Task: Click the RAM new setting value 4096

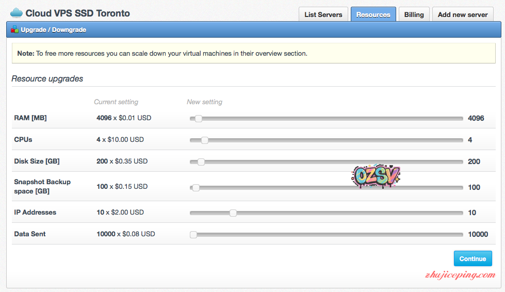Action: click(476, 118)
